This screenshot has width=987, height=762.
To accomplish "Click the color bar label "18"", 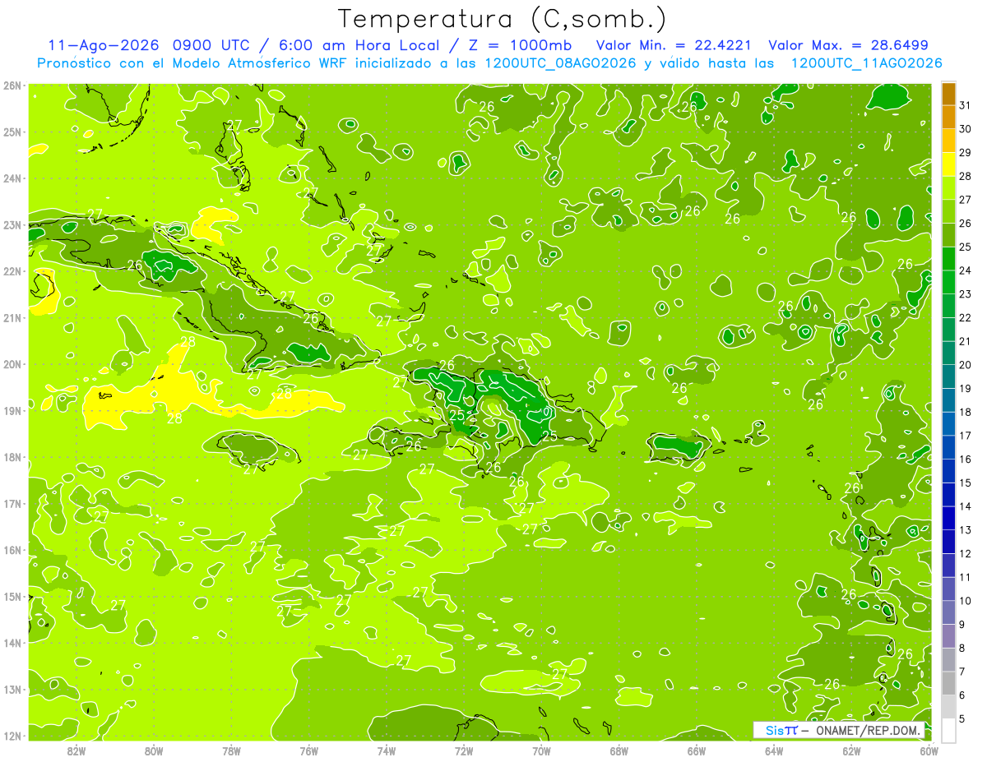I will 966,412.
